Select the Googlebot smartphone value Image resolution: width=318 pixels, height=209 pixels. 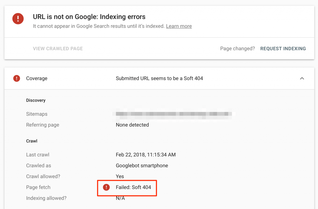(142, 165)
